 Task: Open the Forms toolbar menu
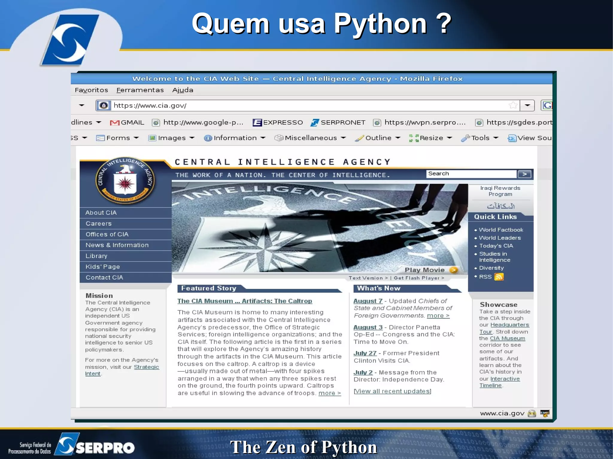(x=117, y=138)
